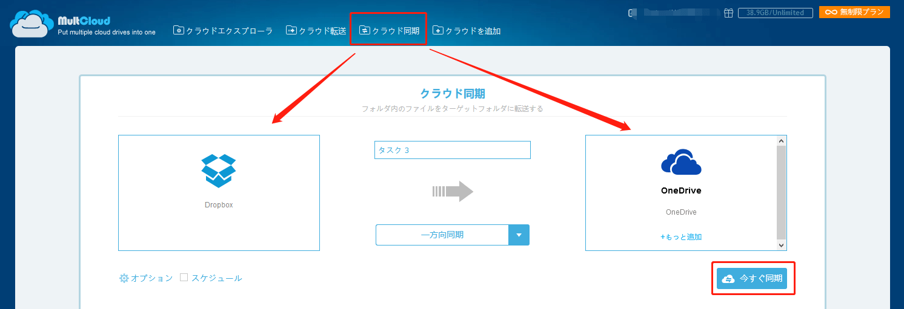Click the gray sync direction arrow
904x309 pixels.
[453, 192]
